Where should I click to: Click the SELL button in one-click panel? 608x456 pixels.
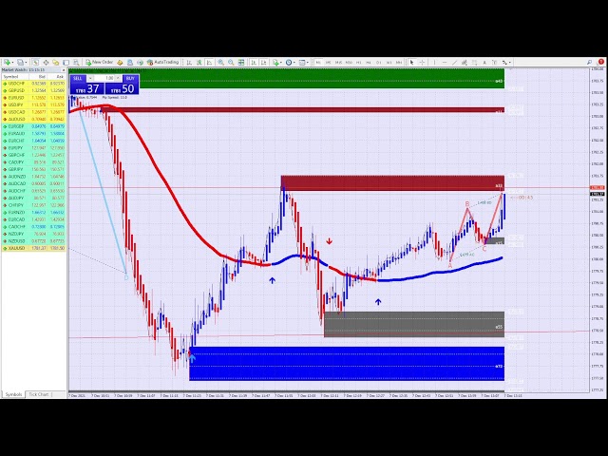(x=79, y=78)
